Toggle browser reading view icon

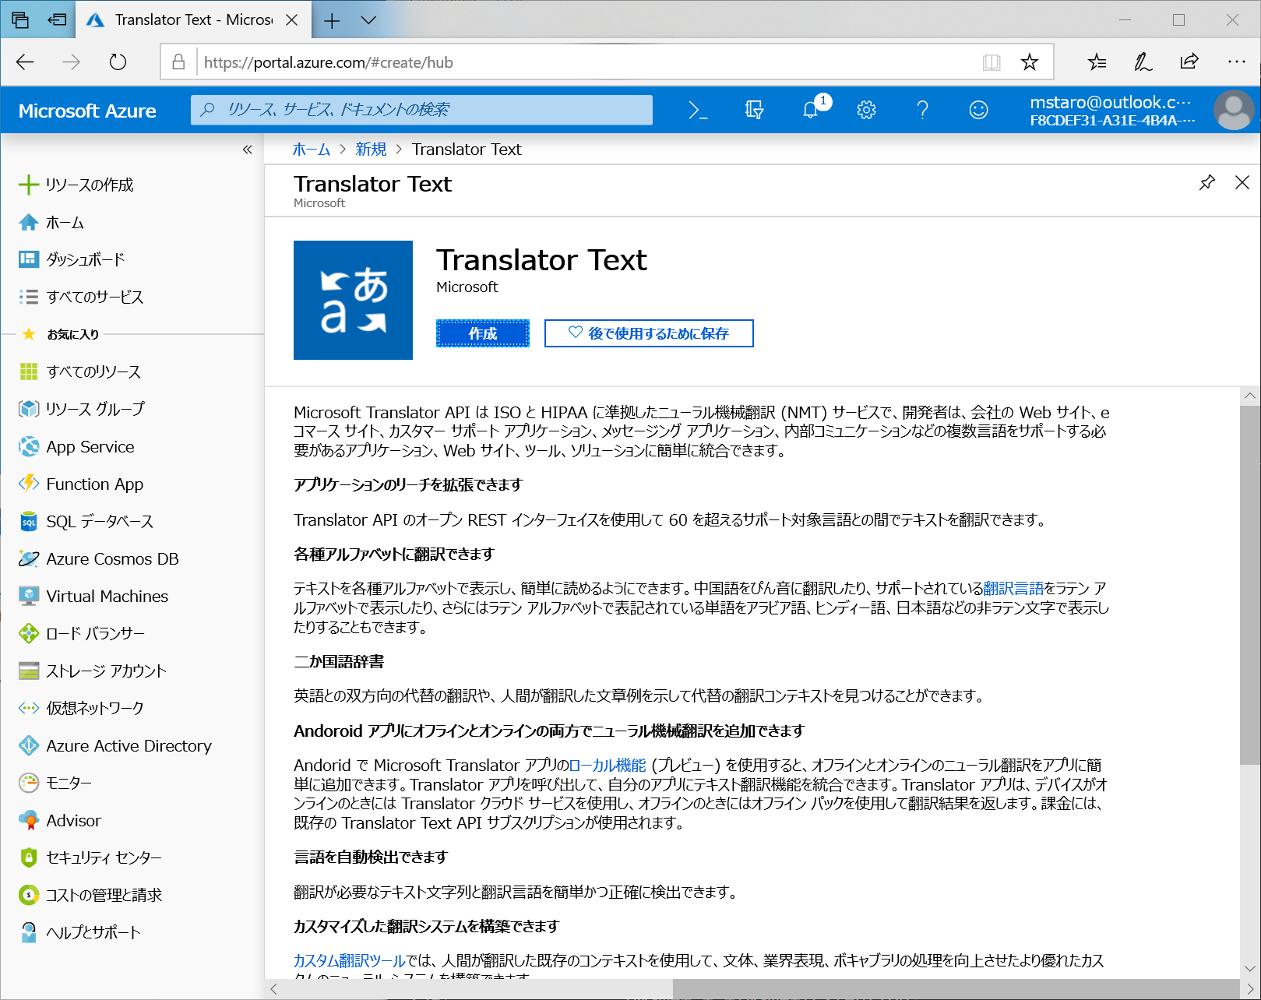(992, 62)
